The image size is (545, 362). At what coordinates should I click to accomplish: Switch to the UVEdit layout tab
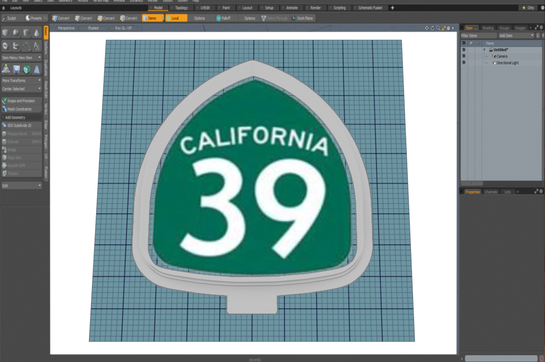[x=205, y=7]
